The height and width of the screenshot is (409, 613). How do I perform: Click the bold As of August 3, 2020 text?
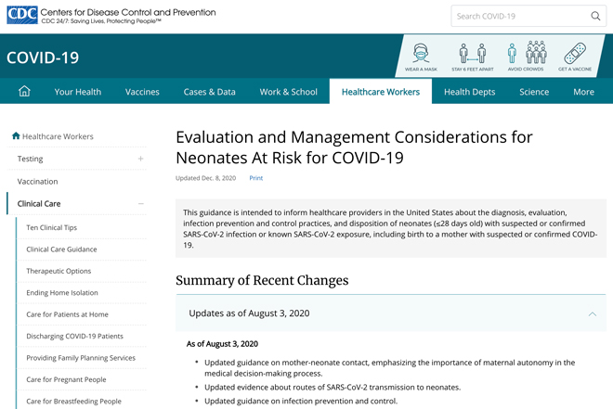(222, 344)
